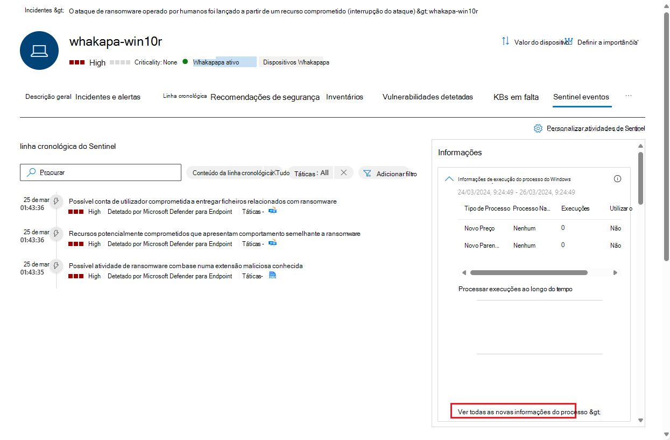The width and height of the screenshot is (670, 440).
Task: Click the date range 24/03/2024 - 26/03/2024 text
Action: click(517, 192)
